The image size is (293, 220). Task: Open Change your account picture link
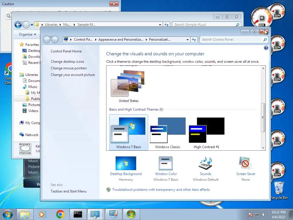pos(72,75)
